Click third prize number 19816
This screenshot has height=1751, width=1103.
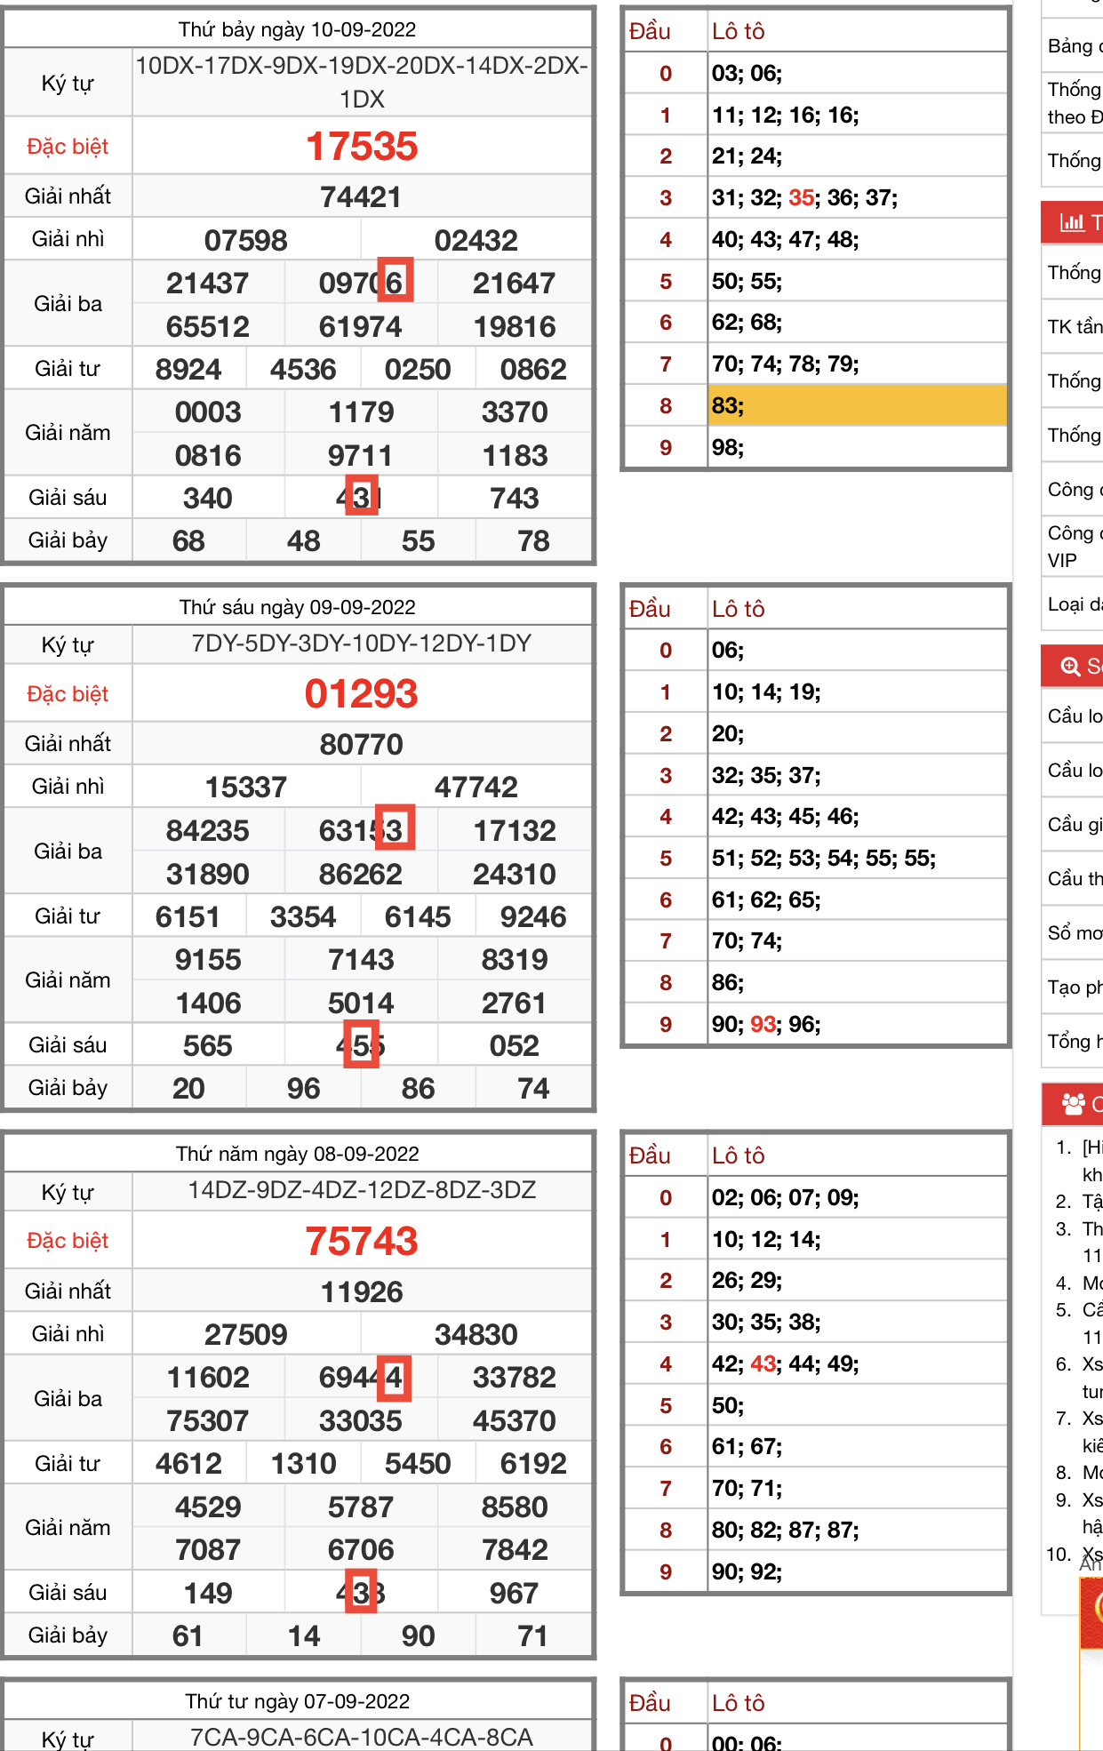(515, 326)
